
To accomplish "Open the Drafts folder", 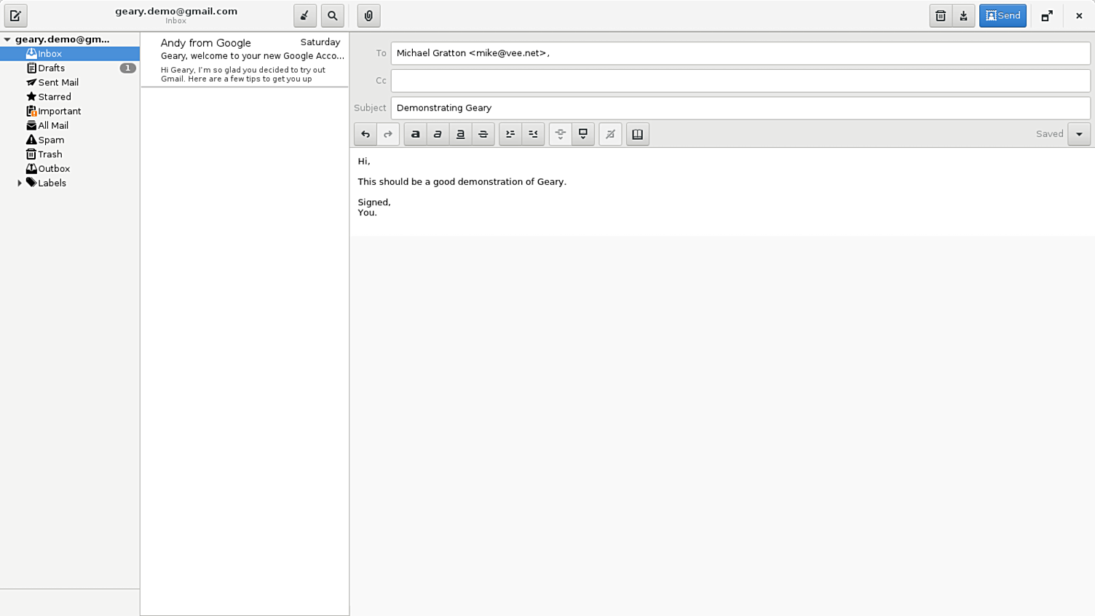I will tap(51, 68).
